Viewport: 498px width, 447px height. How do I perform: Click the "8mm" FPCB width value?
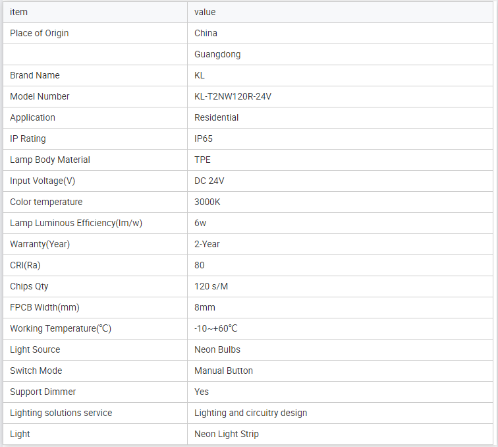pos(205,307)
